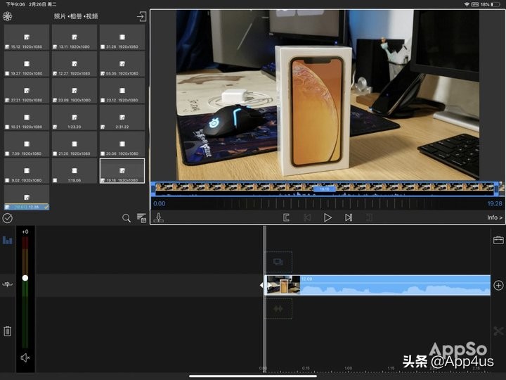Select the 1:23.20 clip thumbnail

[74, 118]
